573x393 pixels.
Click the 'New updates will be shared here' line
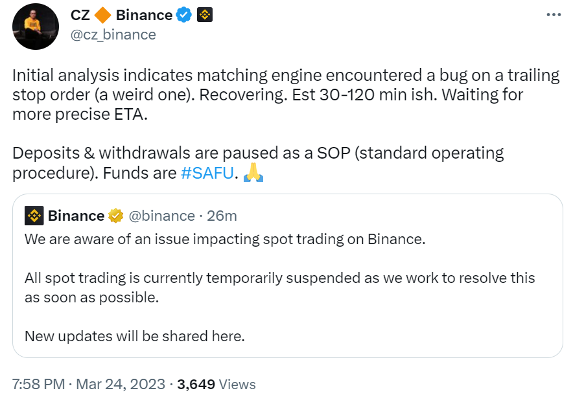point(134,336)
